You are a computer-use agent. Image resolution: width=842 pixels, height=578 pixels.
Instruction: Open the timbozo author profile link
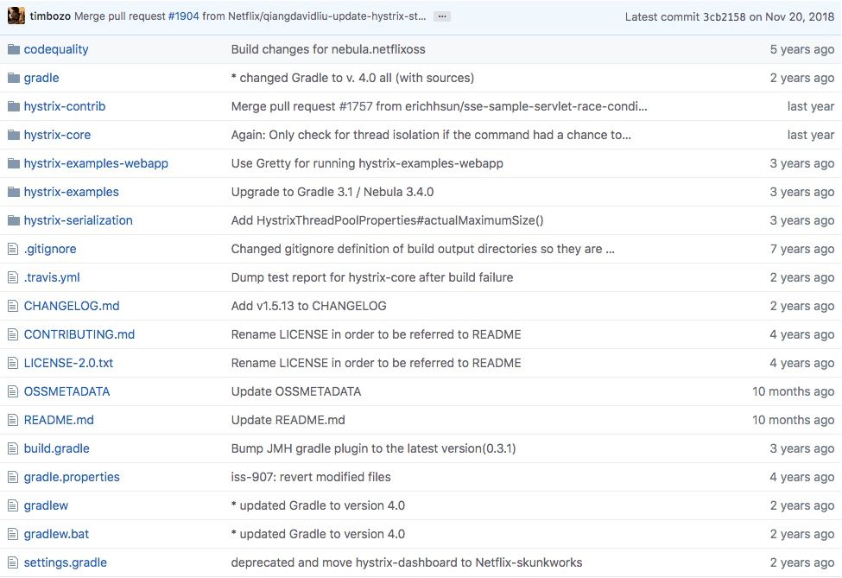[x=50, y=16]
